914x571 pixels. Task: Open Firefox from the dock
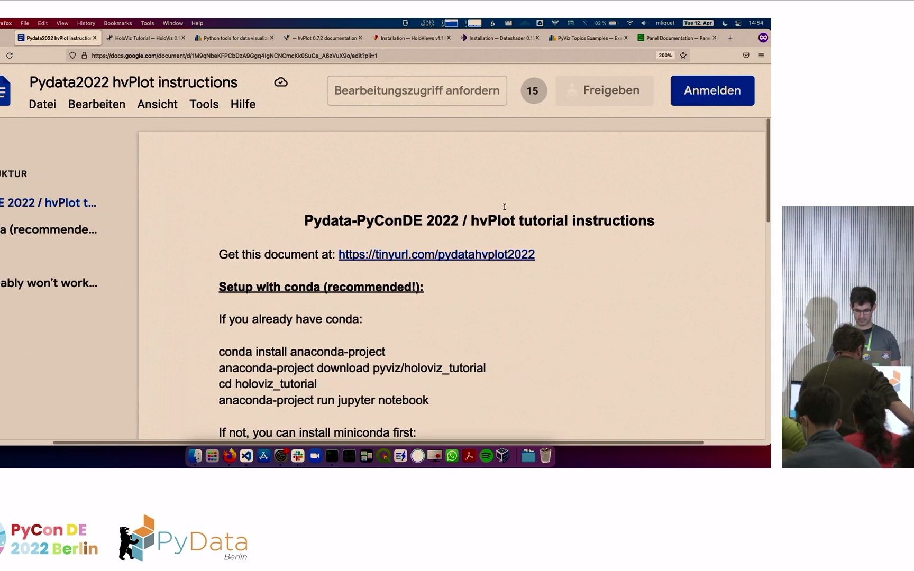[230, 456]
